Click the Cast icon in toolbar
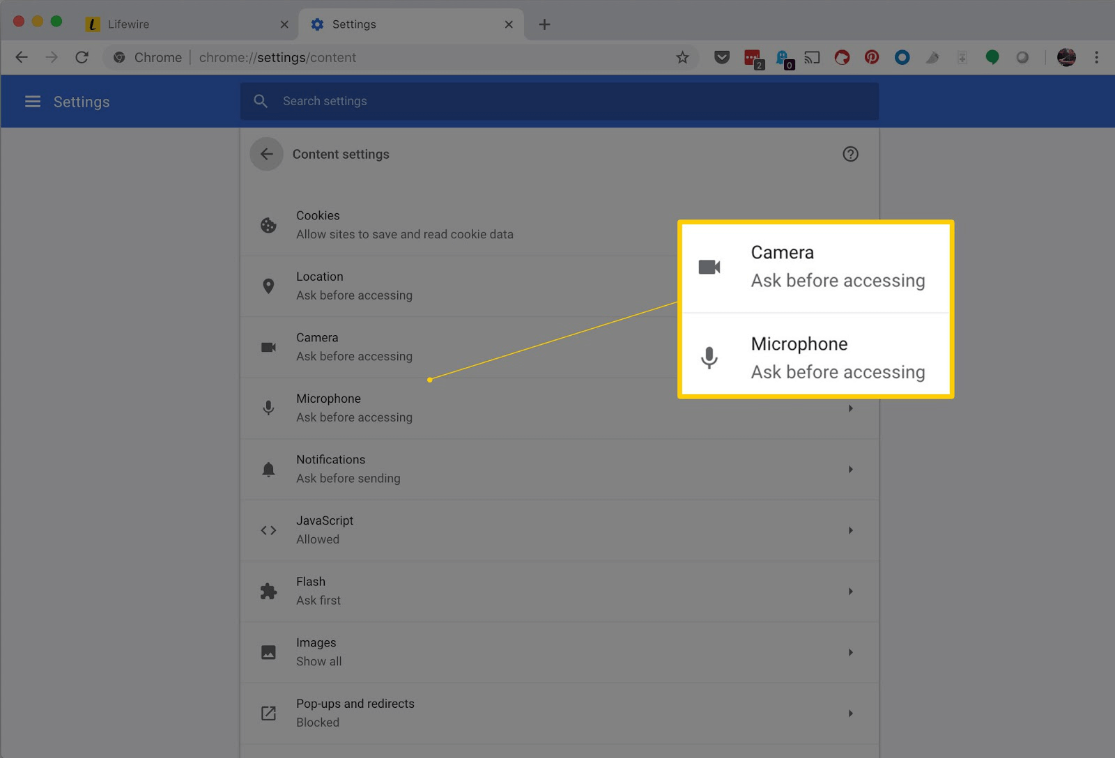 [812, 58]
